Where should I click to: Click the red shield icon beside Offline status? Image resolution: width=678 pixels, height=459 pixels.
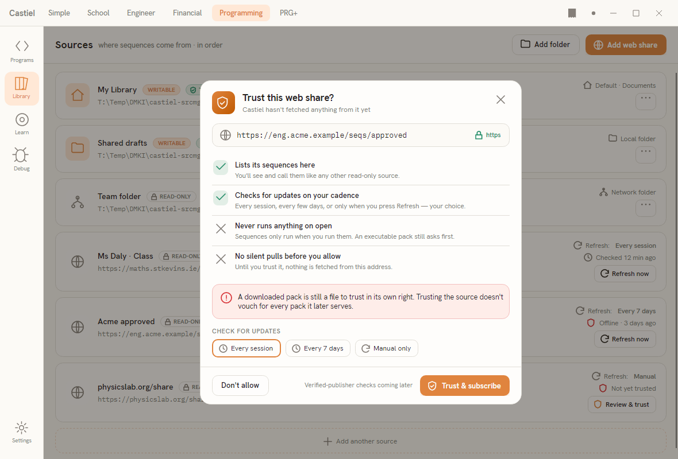pos(591,323)
